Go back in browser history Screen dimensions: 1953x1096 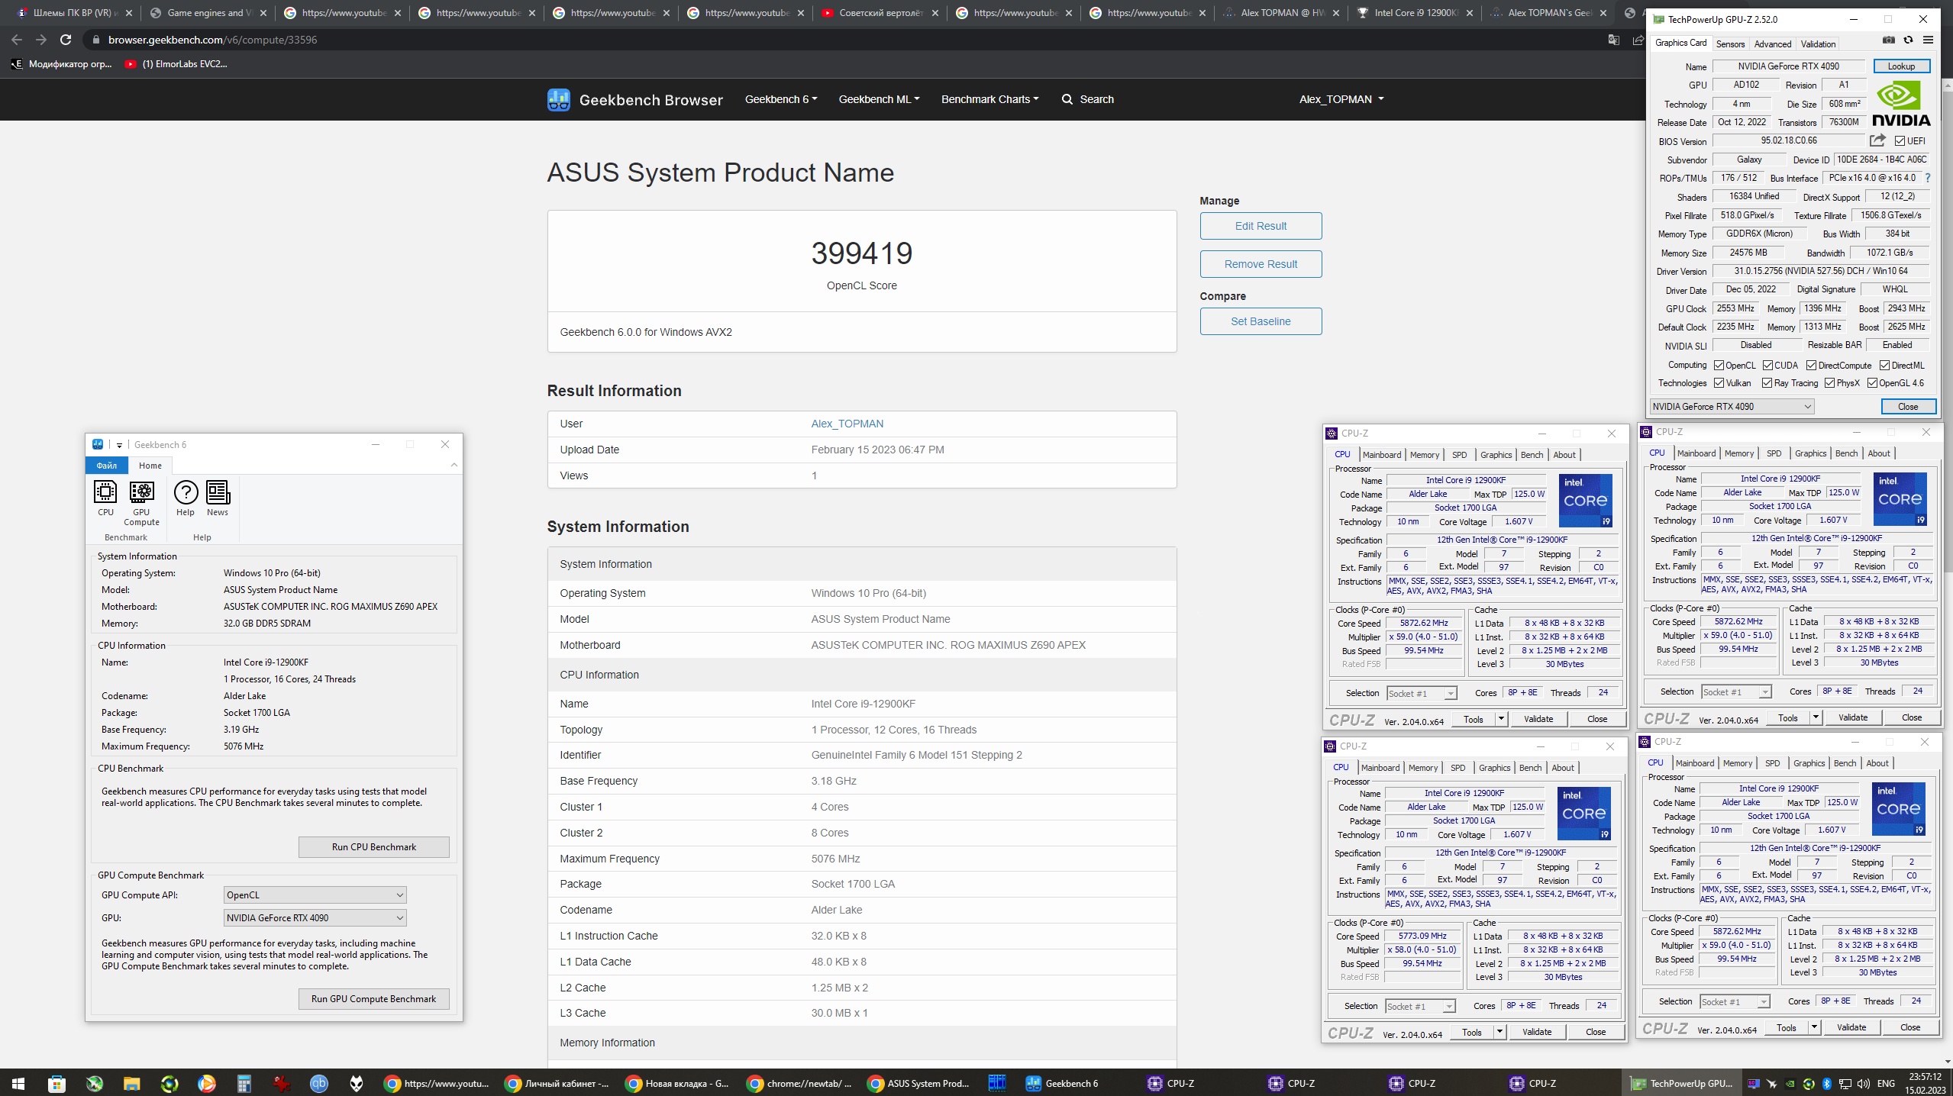click(17, 40)
